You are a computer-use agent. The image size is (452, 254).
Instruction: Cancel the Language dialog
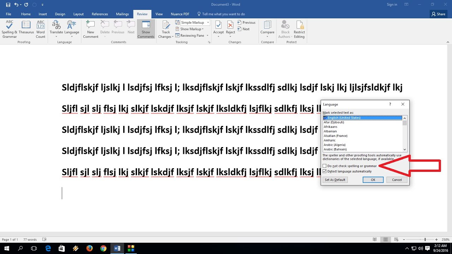point(397,180)
